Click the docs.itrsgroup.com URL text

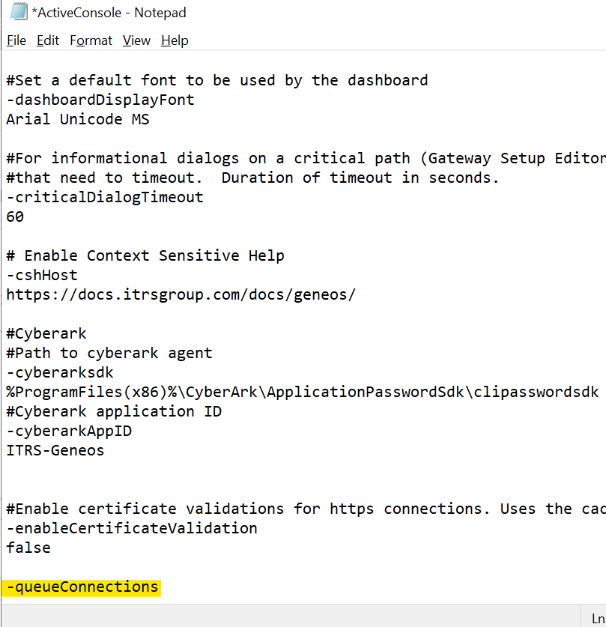(x=181, y=294)
